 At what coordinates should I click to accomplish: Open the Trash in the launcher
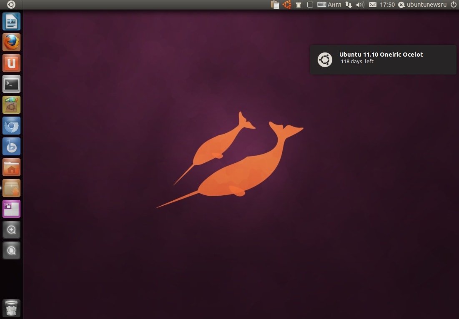(11, 308)
